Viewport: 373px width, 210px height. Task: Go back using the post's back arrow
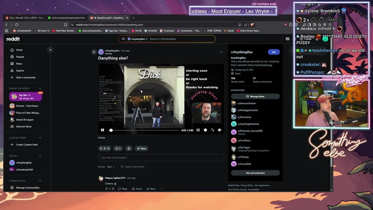94,52
